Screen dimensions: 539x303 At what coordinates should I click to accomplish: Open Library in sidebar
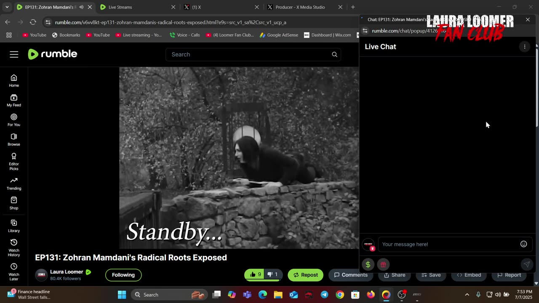coord(14,226)
